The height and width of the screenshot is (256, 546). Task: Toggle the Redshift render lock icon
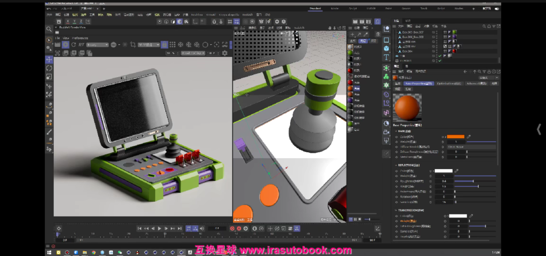[x=164, y=45]
